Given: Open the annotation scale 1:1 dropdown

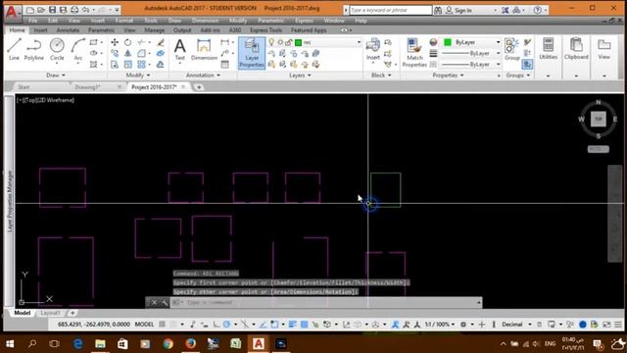Looking at the screenshot, I should (x=440, y=325).
